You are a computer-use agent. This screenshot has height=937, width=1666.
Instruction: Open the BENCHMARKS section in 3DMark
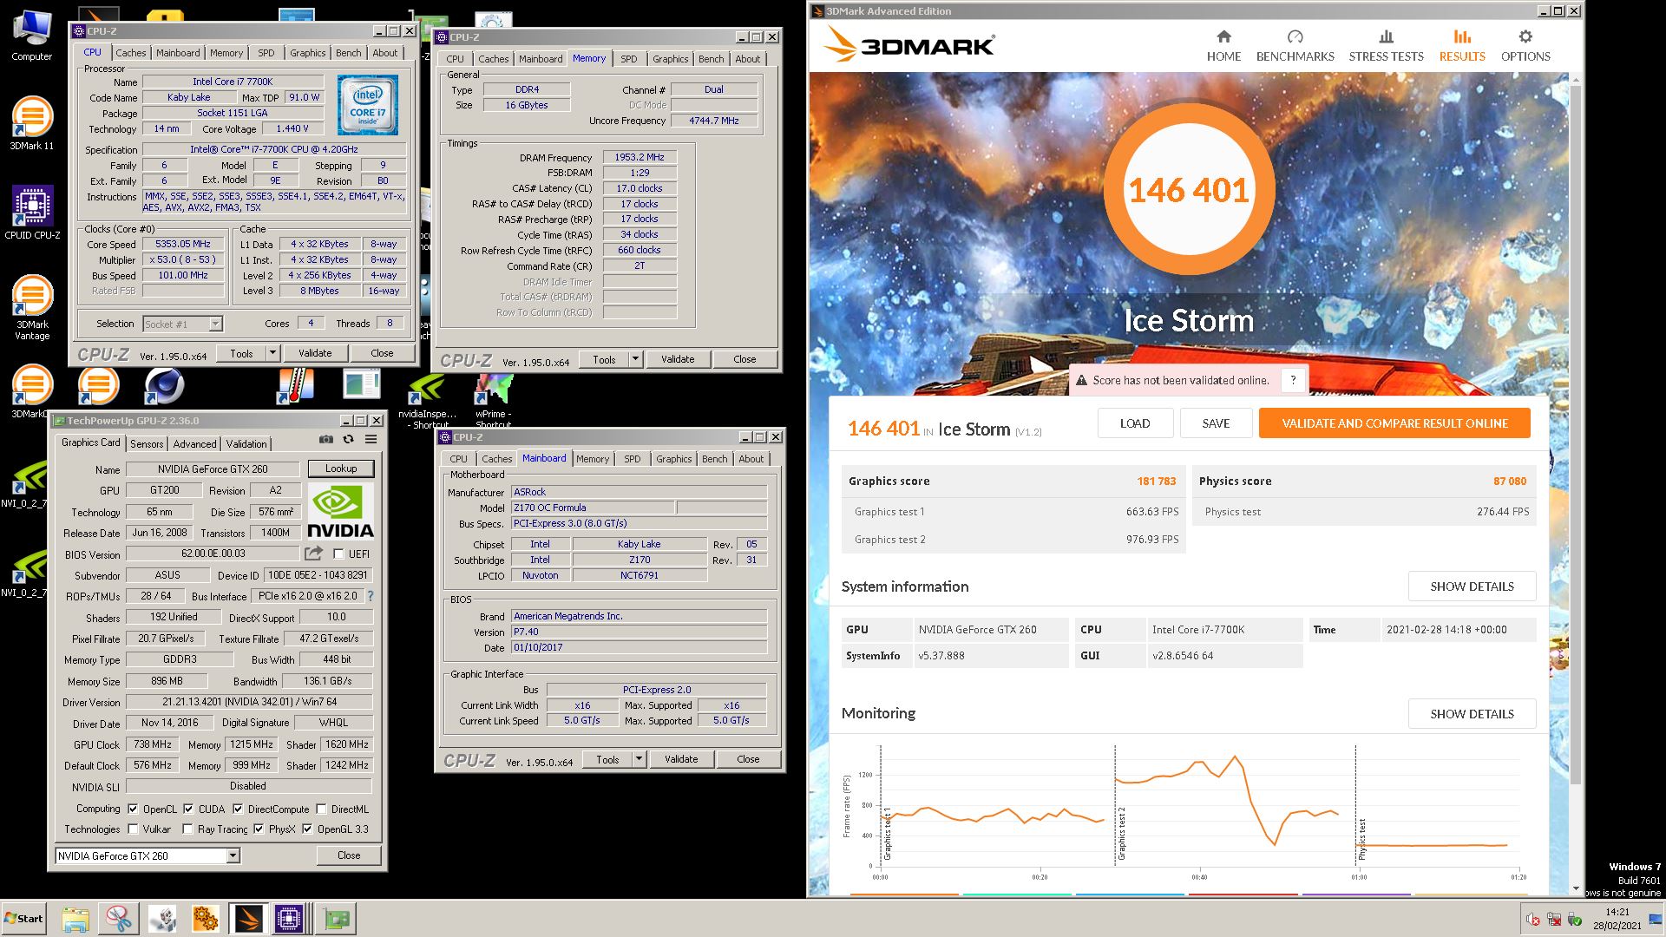click(x=1295, y=46)
